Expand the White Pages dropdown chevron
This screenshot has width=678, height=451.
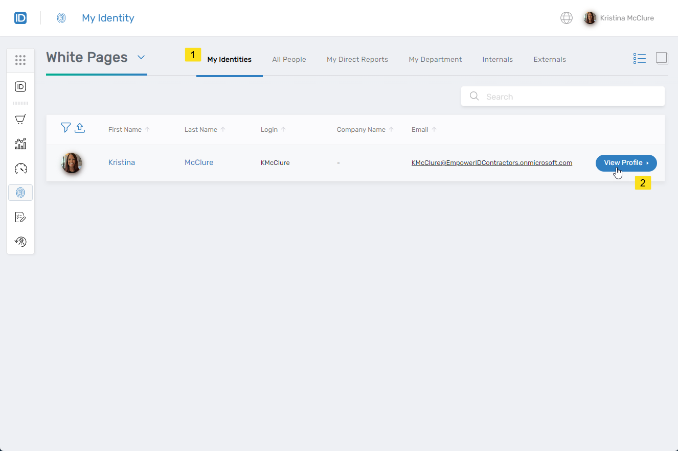[141, 57]
